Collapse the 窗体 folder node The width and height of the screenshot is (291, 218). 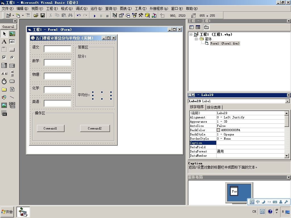(x=196, y=39)
